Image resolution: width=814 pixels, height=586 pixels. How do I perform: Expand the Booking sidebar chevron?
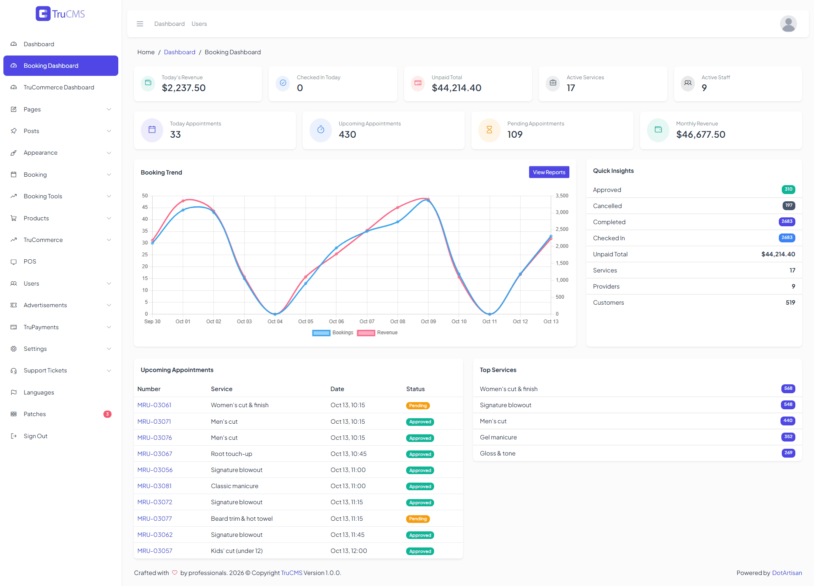pos(109,175)
